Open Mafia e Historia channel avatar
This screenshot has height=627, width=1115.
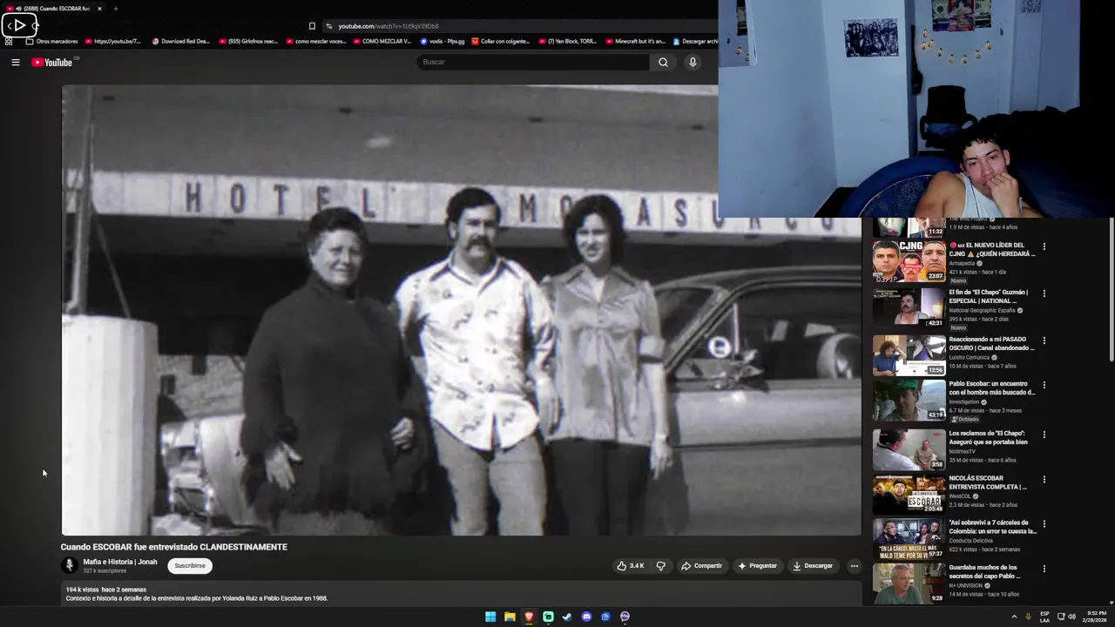(70, 565)
